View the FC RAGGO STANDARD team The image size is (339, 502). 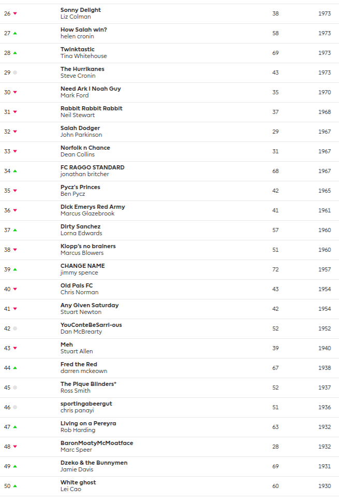coord(92,167)
